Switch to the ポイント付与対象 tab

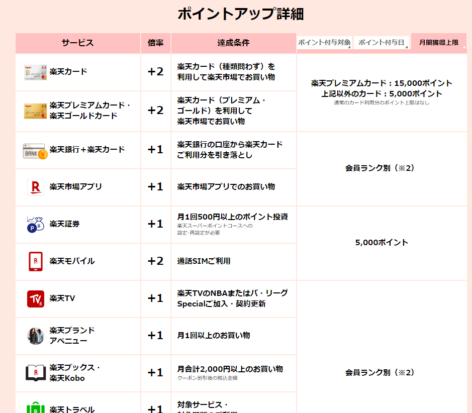(324, 43)
